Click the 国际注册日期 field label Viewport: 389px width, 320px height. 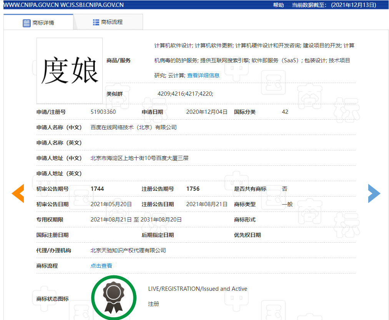pyautogui.click(x=52, y=235)
